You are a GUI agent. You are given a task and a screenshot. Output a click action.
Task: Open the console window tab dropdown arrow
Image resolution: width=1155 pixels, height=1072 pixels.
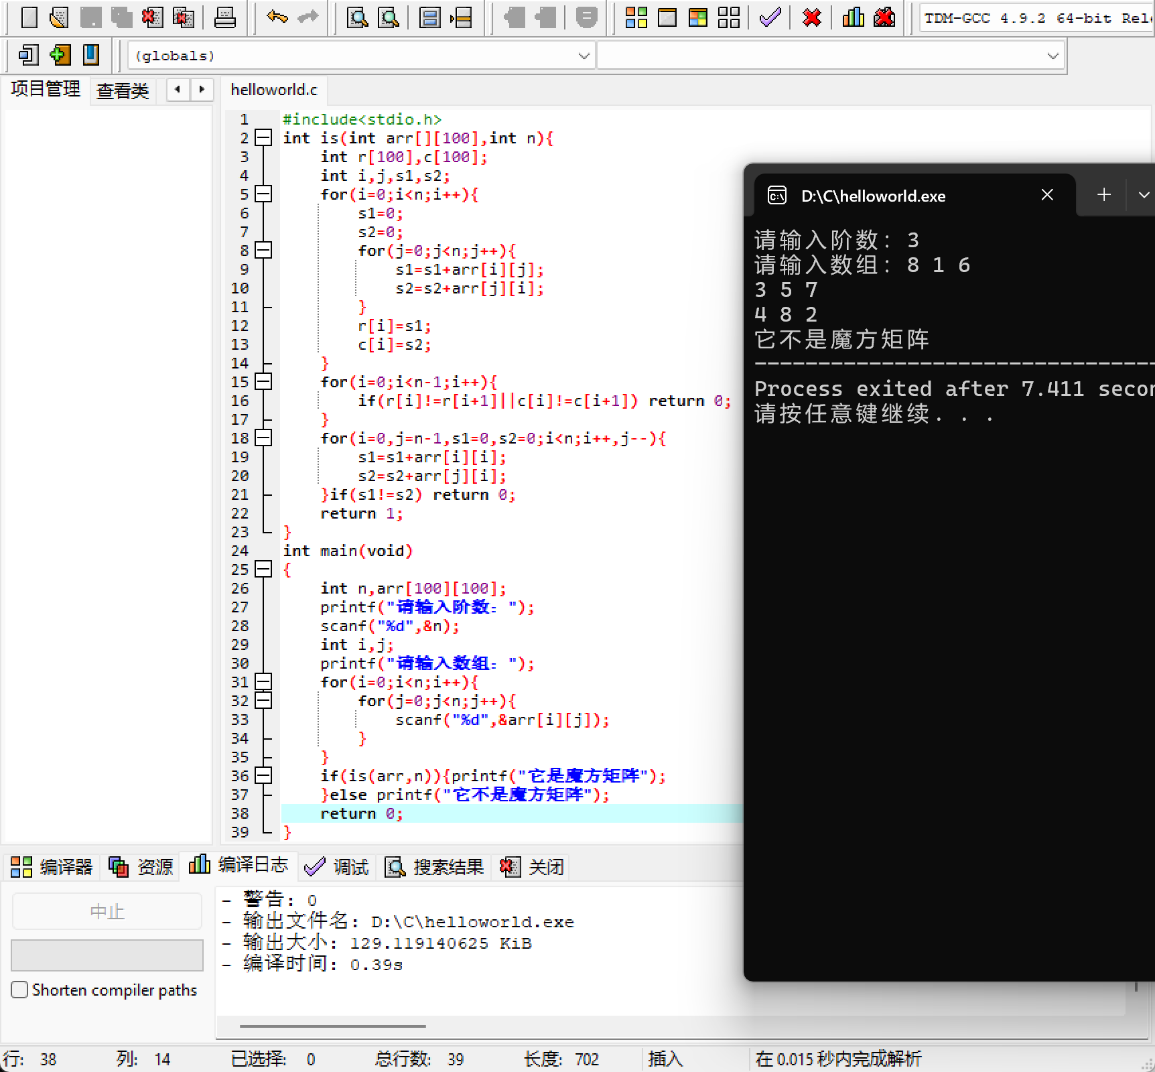click(x=1143, y=195)
